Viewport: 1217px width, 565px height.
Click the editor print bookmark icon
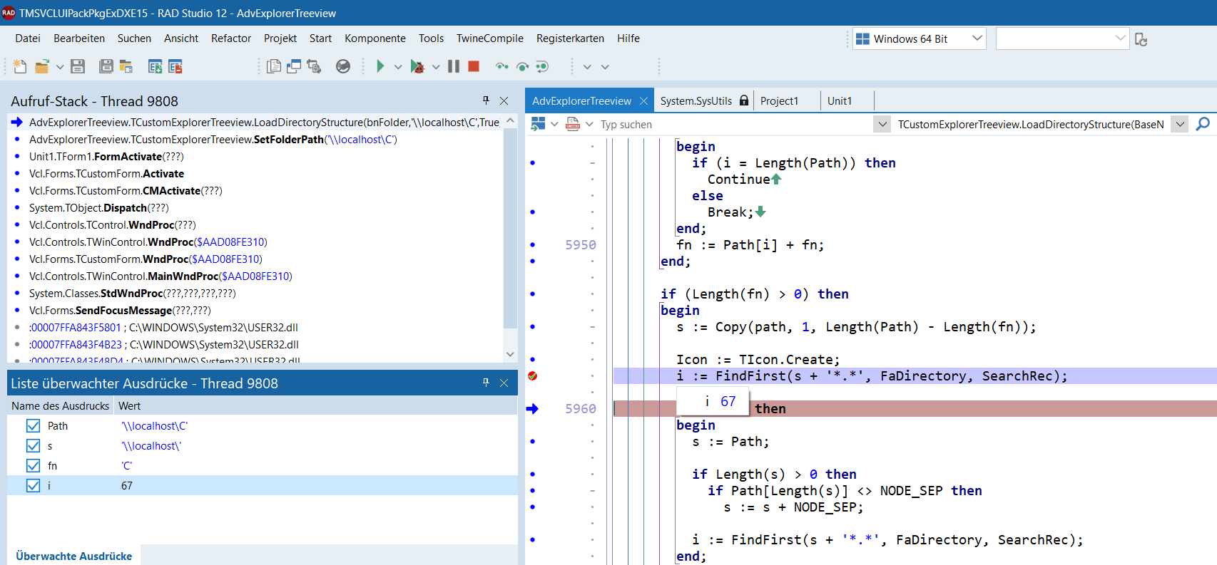click(572, 124)
